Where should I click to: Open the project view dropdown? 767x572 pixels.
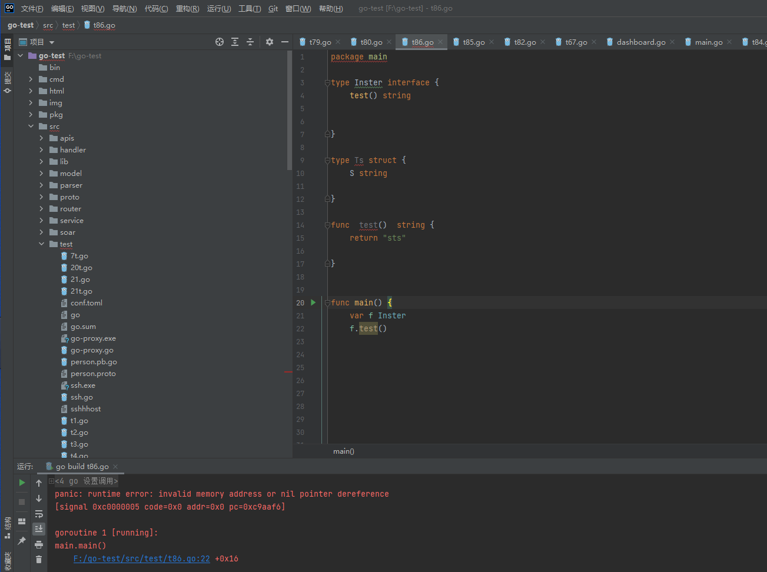52,42
